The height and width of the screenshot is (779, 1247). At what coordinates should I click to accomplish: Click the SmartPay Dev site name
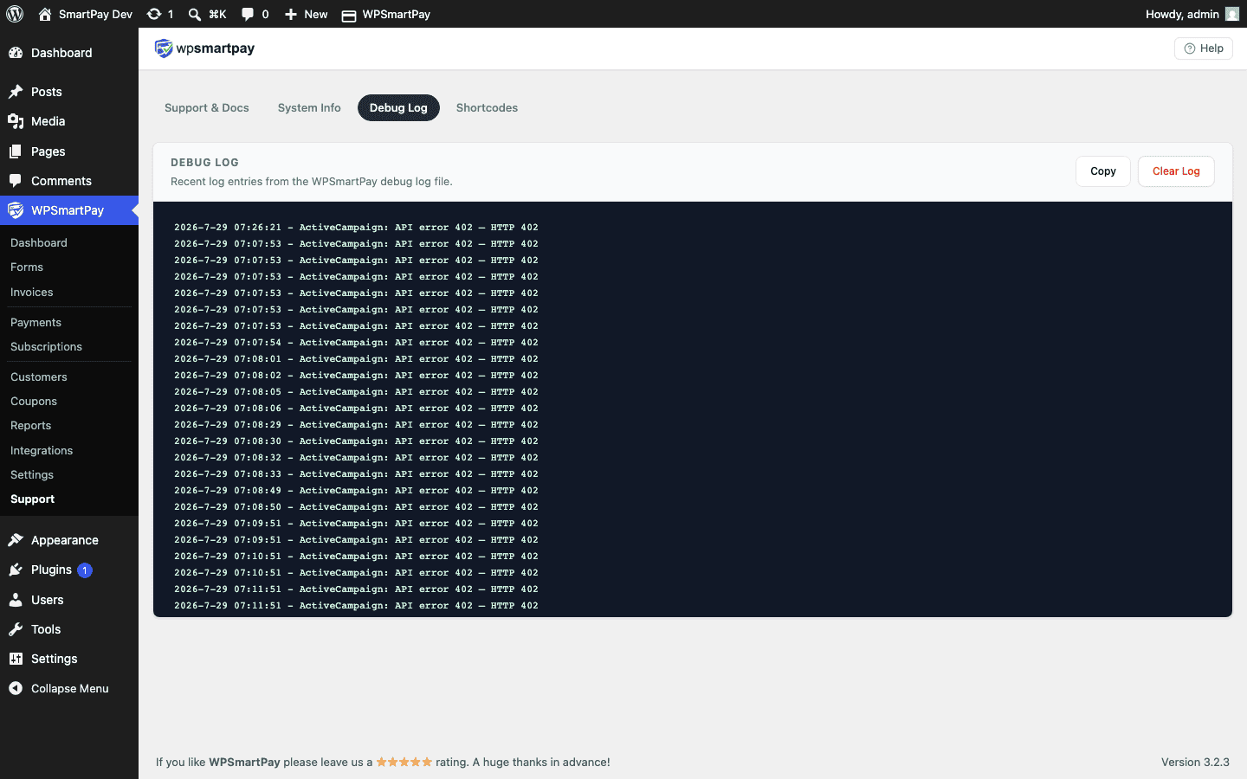[95, 14]
